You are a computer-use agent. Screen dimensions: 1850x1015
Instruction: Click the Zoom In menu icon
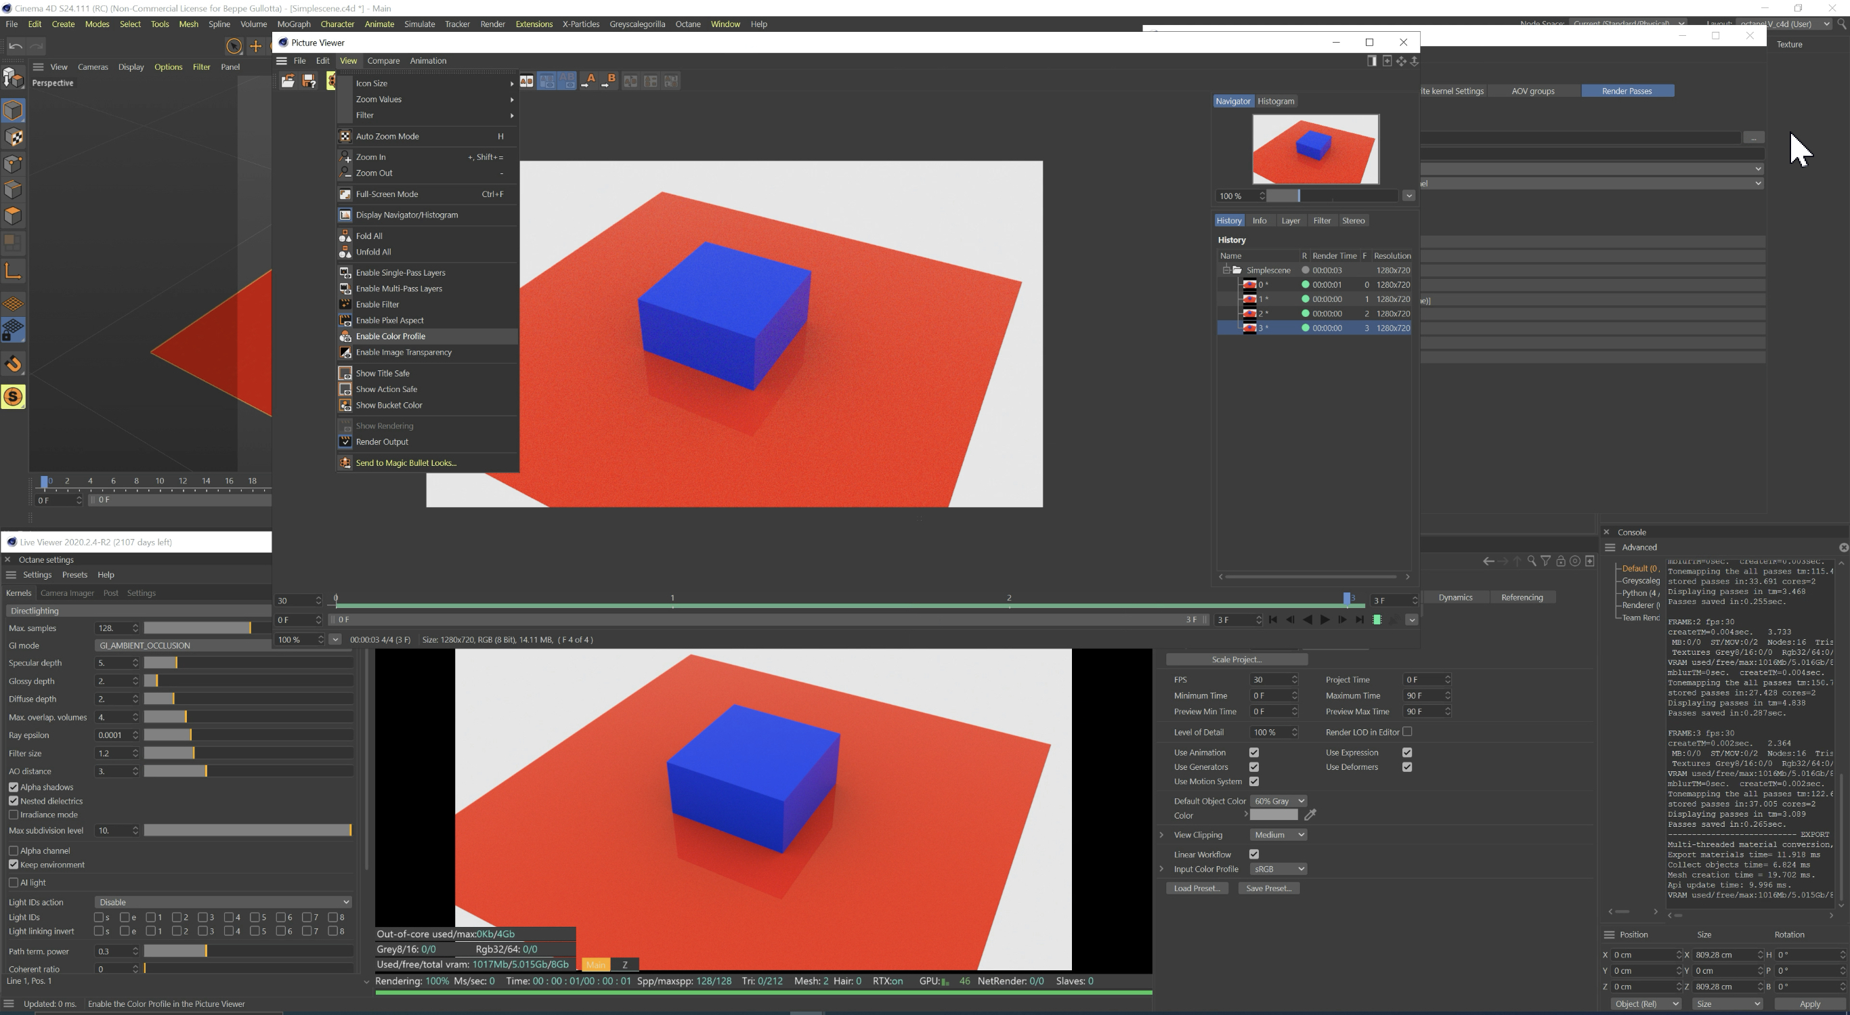point(345,157)
